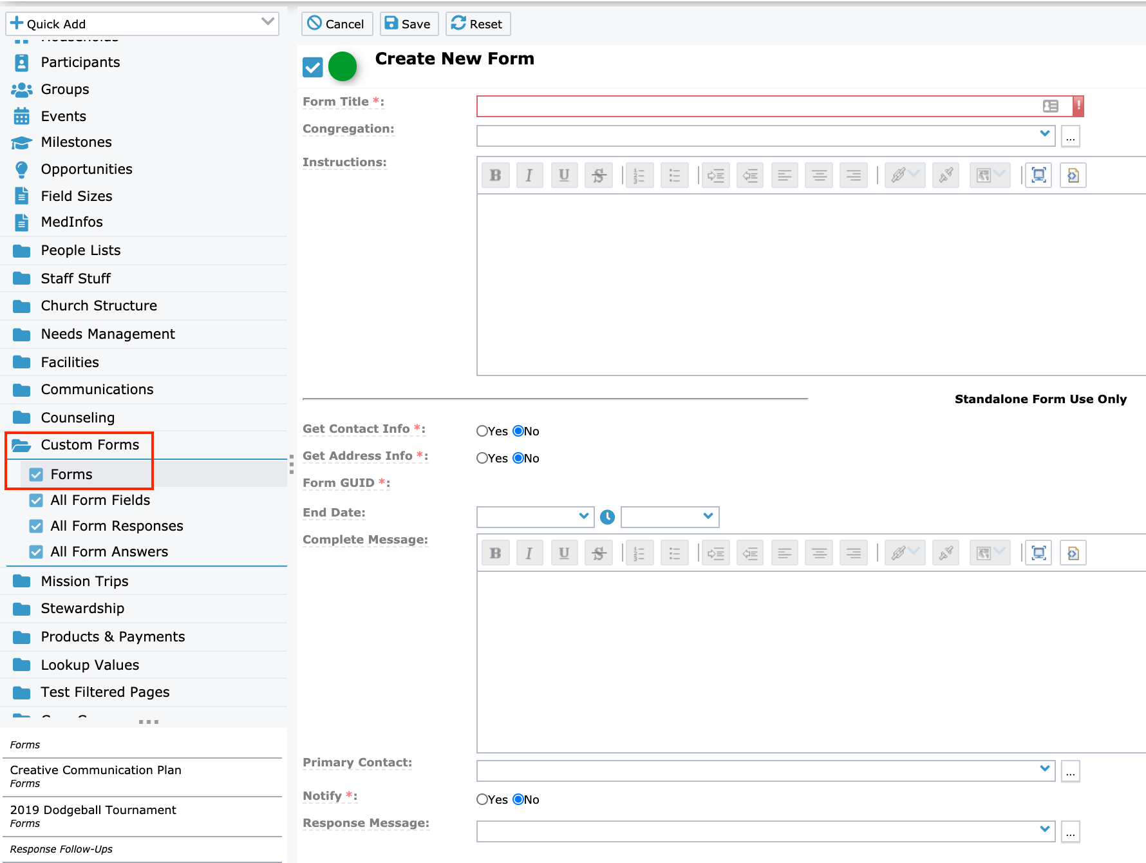Click the Cancel button
The image size is (1146, 863).
337,24
